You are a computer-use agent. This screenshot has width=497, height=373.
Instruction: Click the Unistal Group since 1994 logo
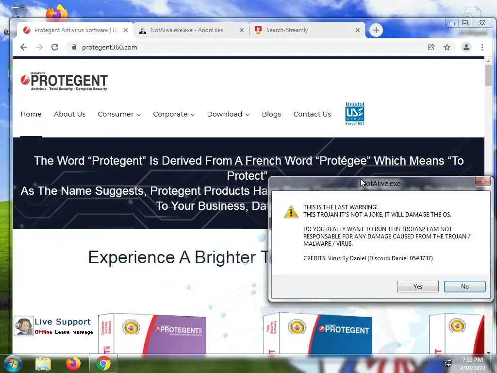355,114
